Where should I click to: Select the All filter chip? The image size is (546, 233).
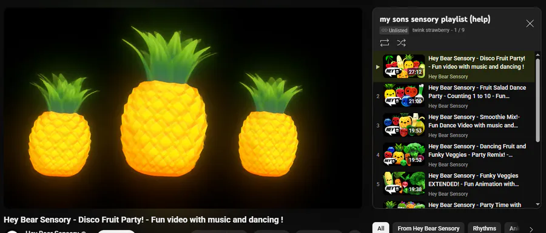pyautogui.click(x=381, y=228)
